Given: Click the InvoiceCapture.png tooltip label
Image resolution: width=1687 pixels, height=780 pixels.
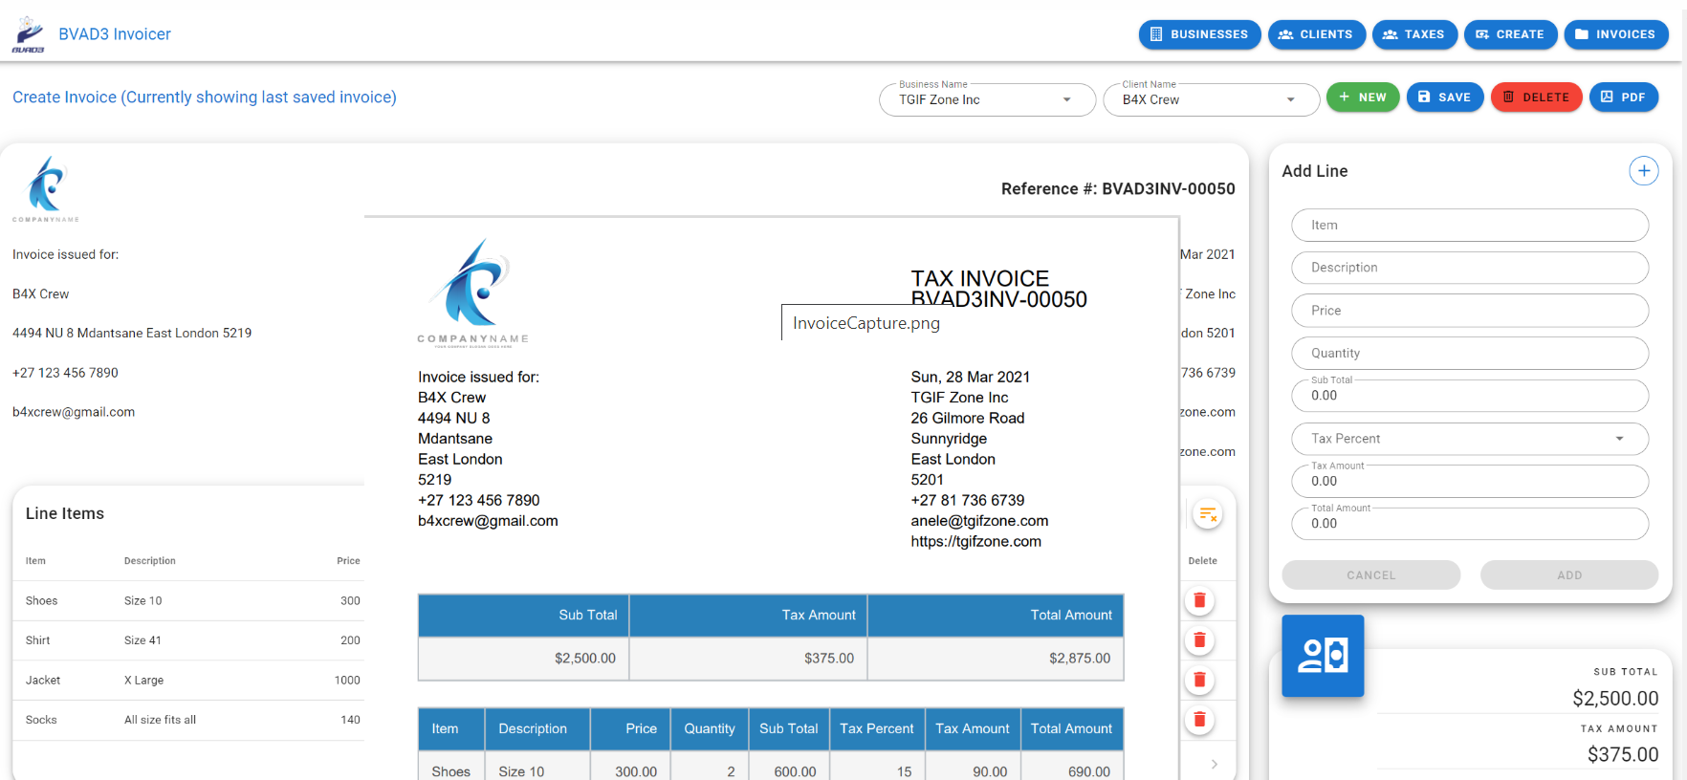Looking at the screenshot, I should coord(866,323).
